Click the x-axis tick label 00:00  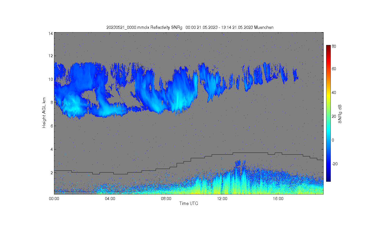[54, 199]
